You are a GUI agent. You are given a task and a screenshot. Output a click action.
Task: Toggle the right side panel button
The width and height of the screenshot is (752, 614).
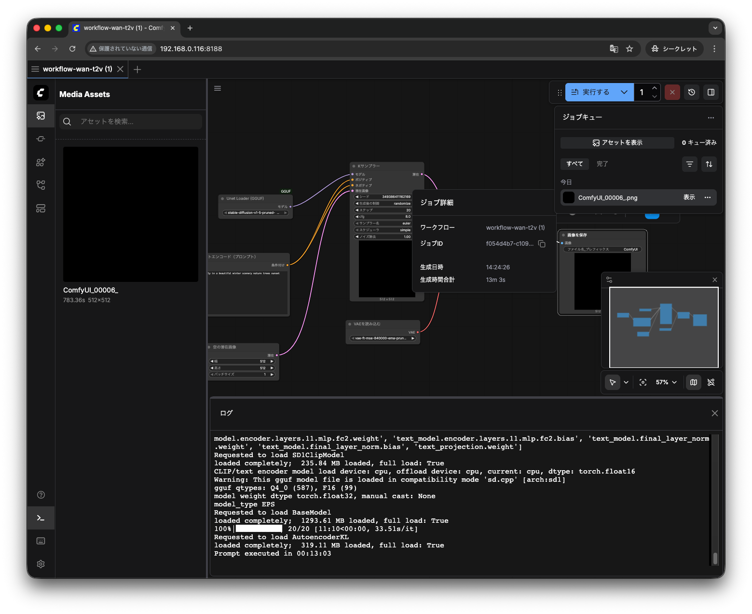[x=711, y=92]
